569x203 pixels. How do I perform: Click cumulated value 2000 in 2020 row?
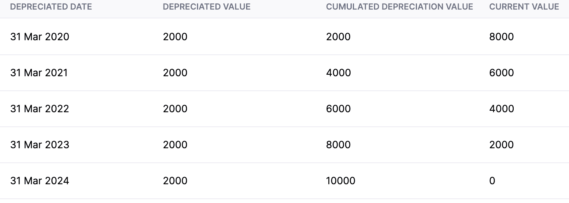[x=338, y=37]
